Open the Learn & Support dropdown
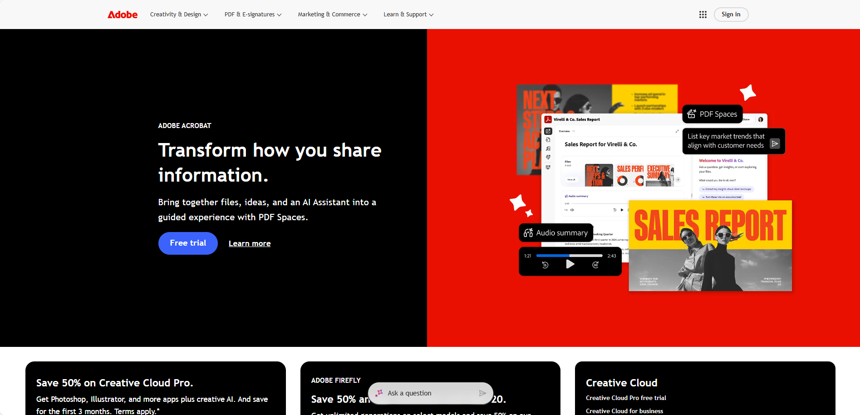Image resolution: width=860 pixels, height=415 pixels. (408, 15)
